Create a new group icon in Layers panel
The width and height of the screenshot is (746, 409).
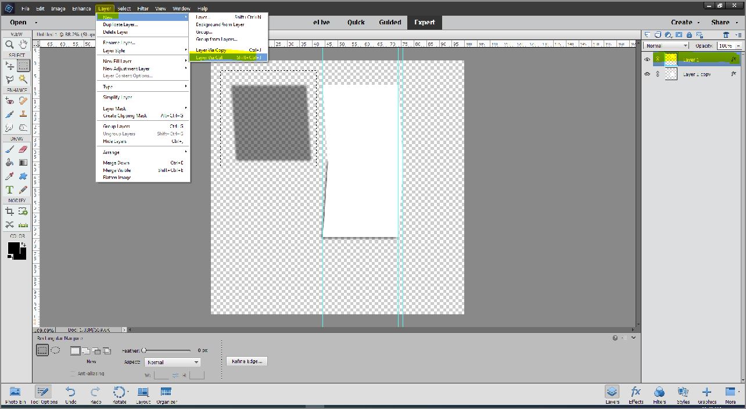pos(658,35)
